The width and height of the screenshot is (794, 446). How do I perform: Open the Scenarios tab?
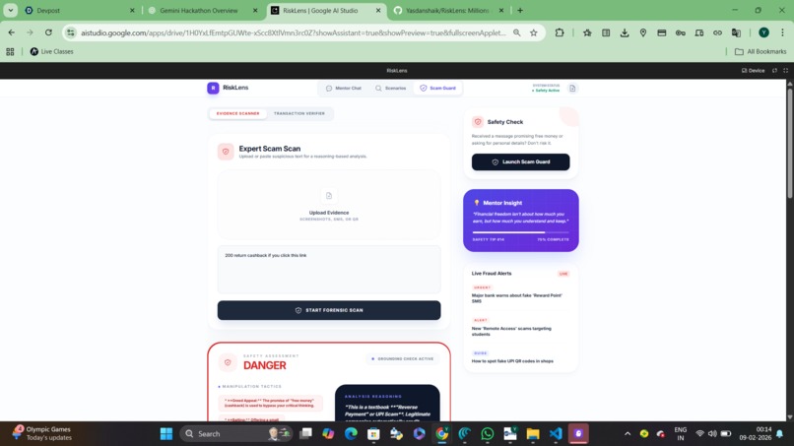(x=390, y=88)
